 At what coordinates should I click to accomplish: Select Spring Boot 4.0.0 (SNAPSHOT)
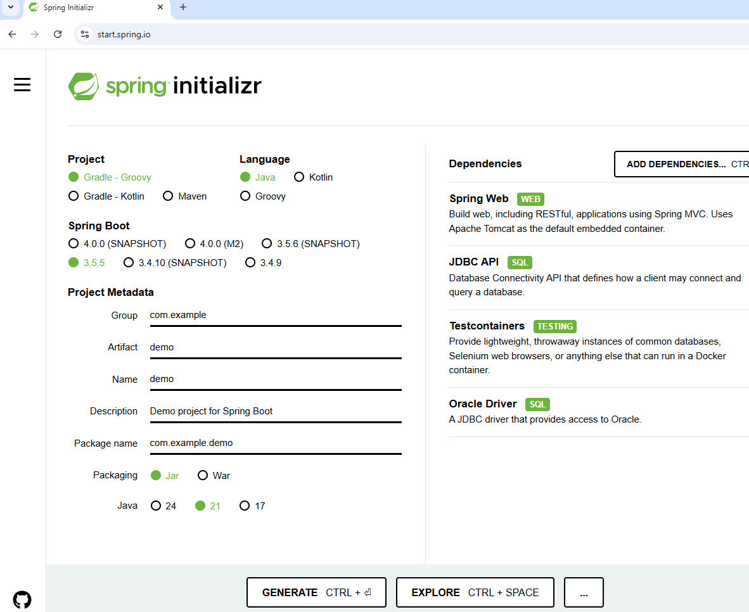tap(117, 244)
